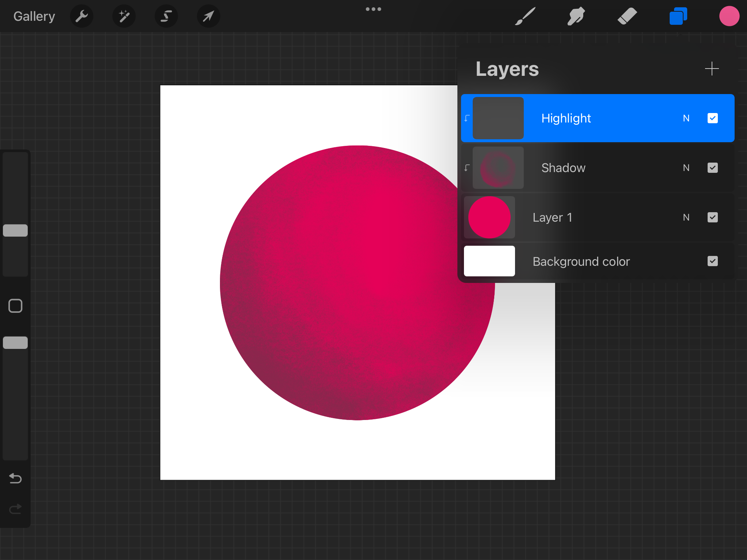The image size is (747, 560).
Task: Open blend mode N on the Shadow layer
Action: [686, 168]
